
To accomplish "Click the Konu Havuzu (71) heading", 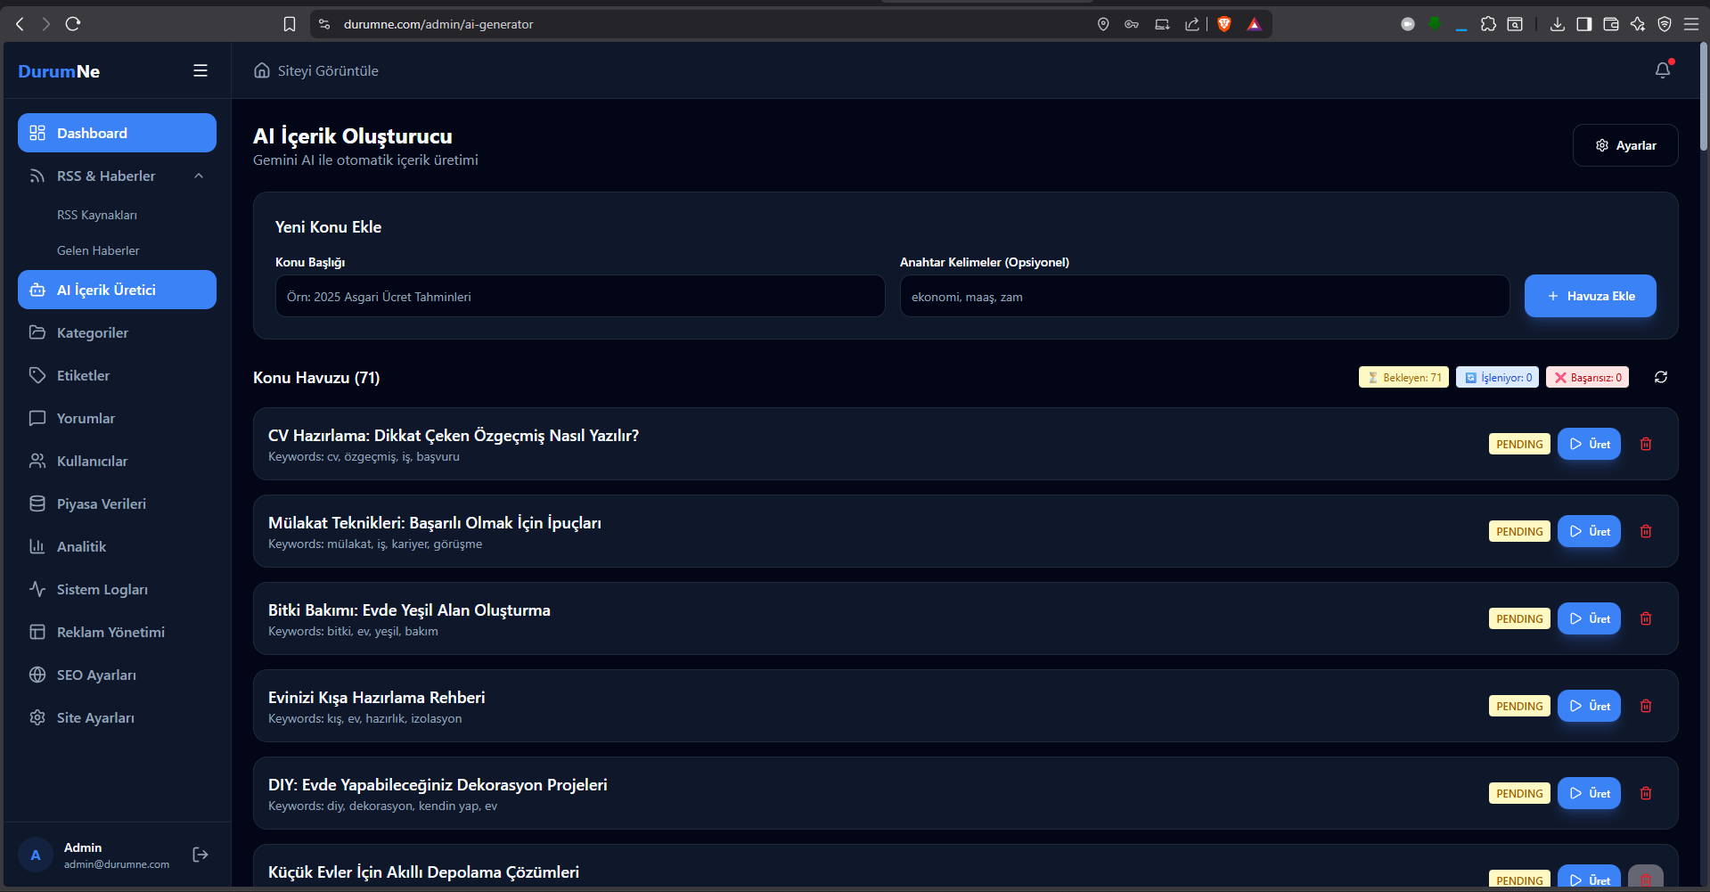I will click(x=316, y=378).
